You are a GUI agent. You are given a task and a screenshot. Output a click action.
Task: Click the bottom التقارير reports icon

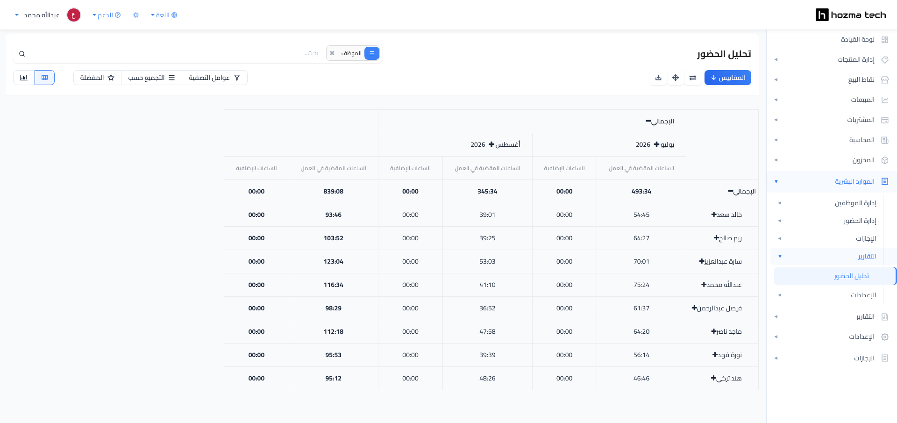pos(885,317)
